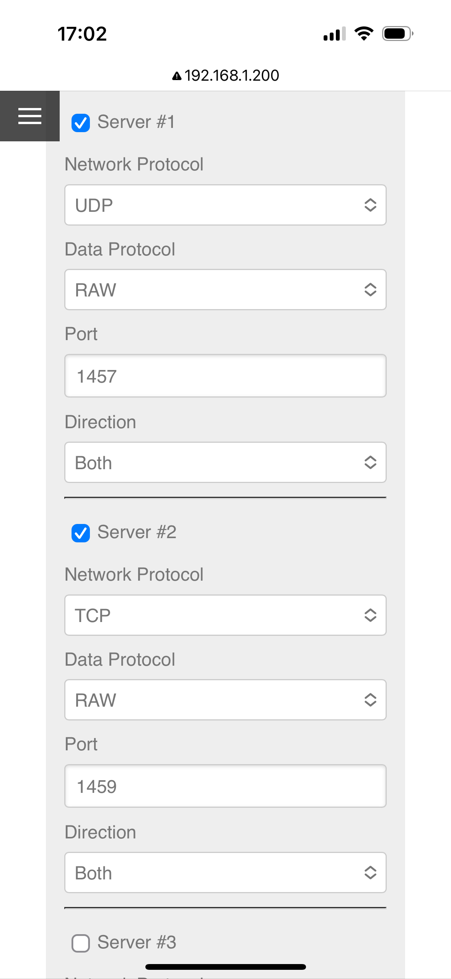The width and height of the screenshot is (451, 979).
Task: Enable the Server #3 checkbox
Action: 81,943
